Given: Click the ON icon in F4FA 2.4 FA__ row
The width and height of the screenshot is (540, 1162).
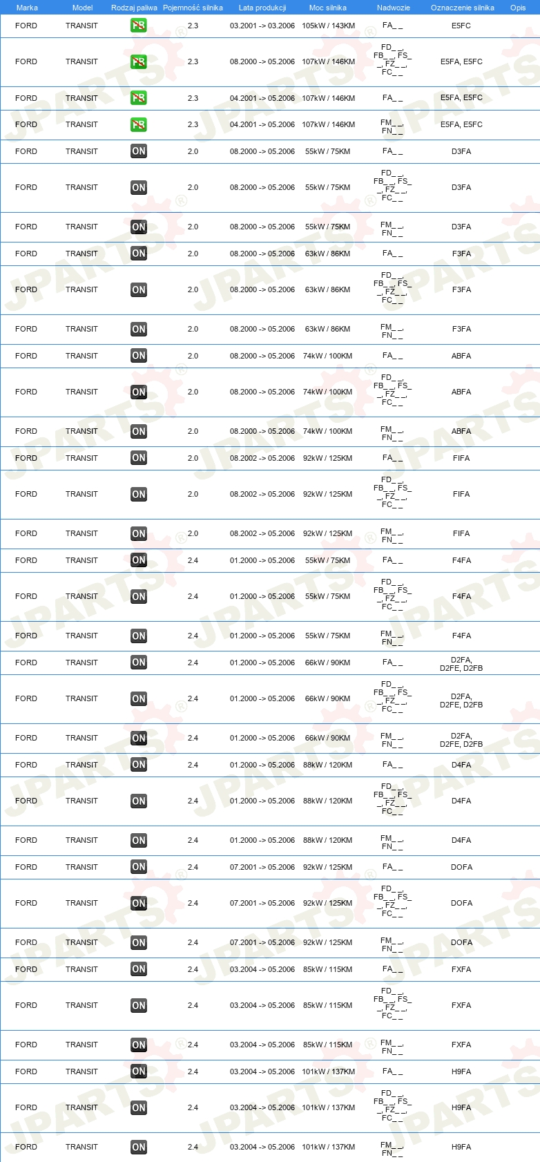Looking at the screenshot, I should [x=139, y=560].
